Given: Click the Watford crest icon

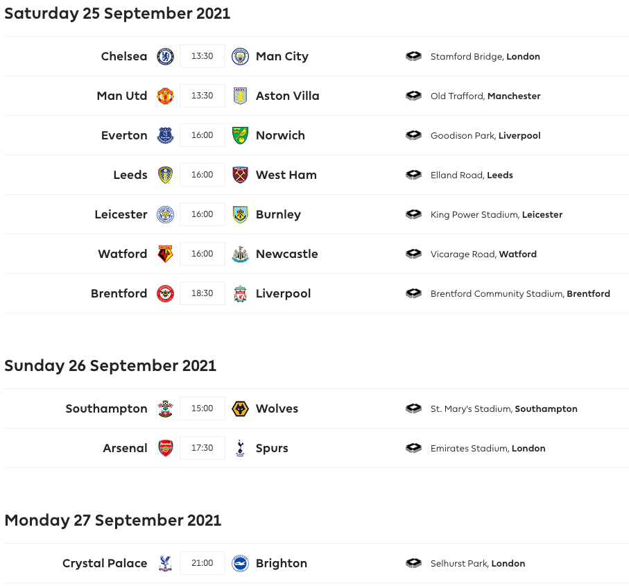Looking at the screenshot, I should 165,254.
